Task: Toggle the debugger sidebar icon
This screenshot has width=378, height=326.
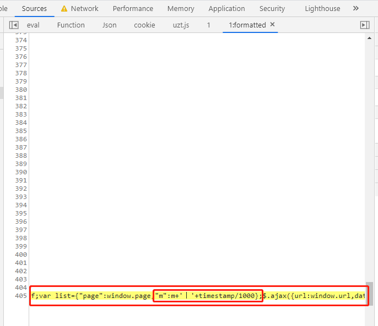Action: pos(364,25)
